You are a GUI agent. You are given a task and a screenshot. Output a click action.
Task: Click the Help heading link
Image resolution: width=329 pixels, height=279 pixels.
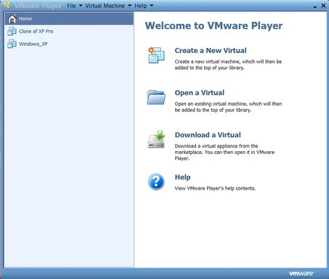(182, 177)
